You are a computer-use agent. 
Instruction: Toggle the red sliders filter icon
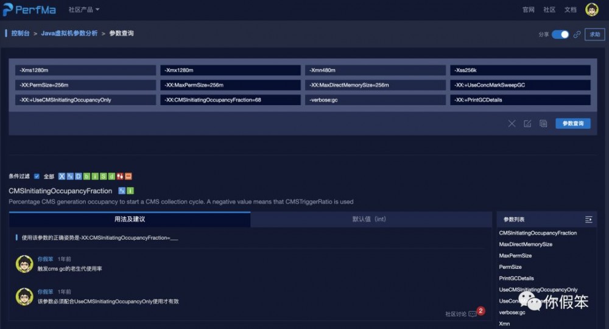[120, 176]
